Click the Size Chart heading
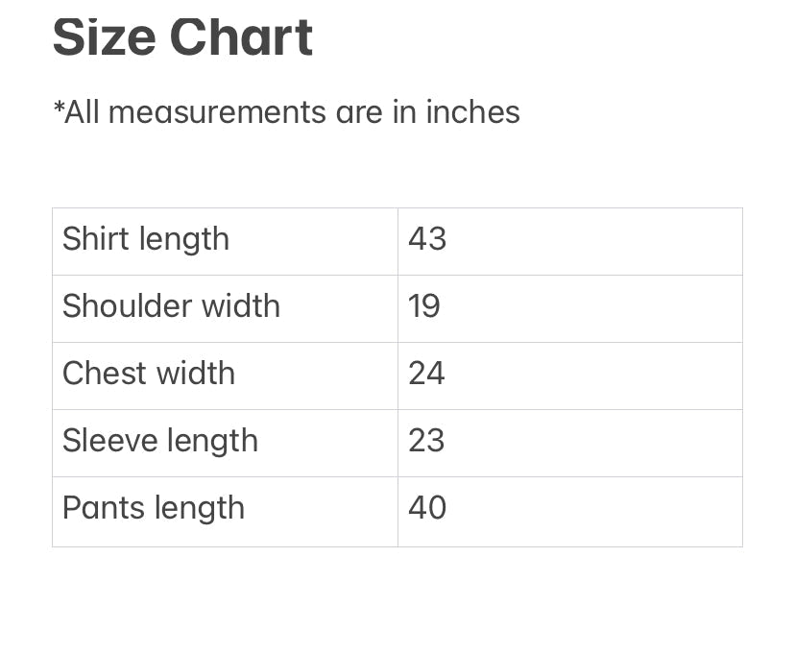Screen dimensions: 795x654 [x=182, y=37]
